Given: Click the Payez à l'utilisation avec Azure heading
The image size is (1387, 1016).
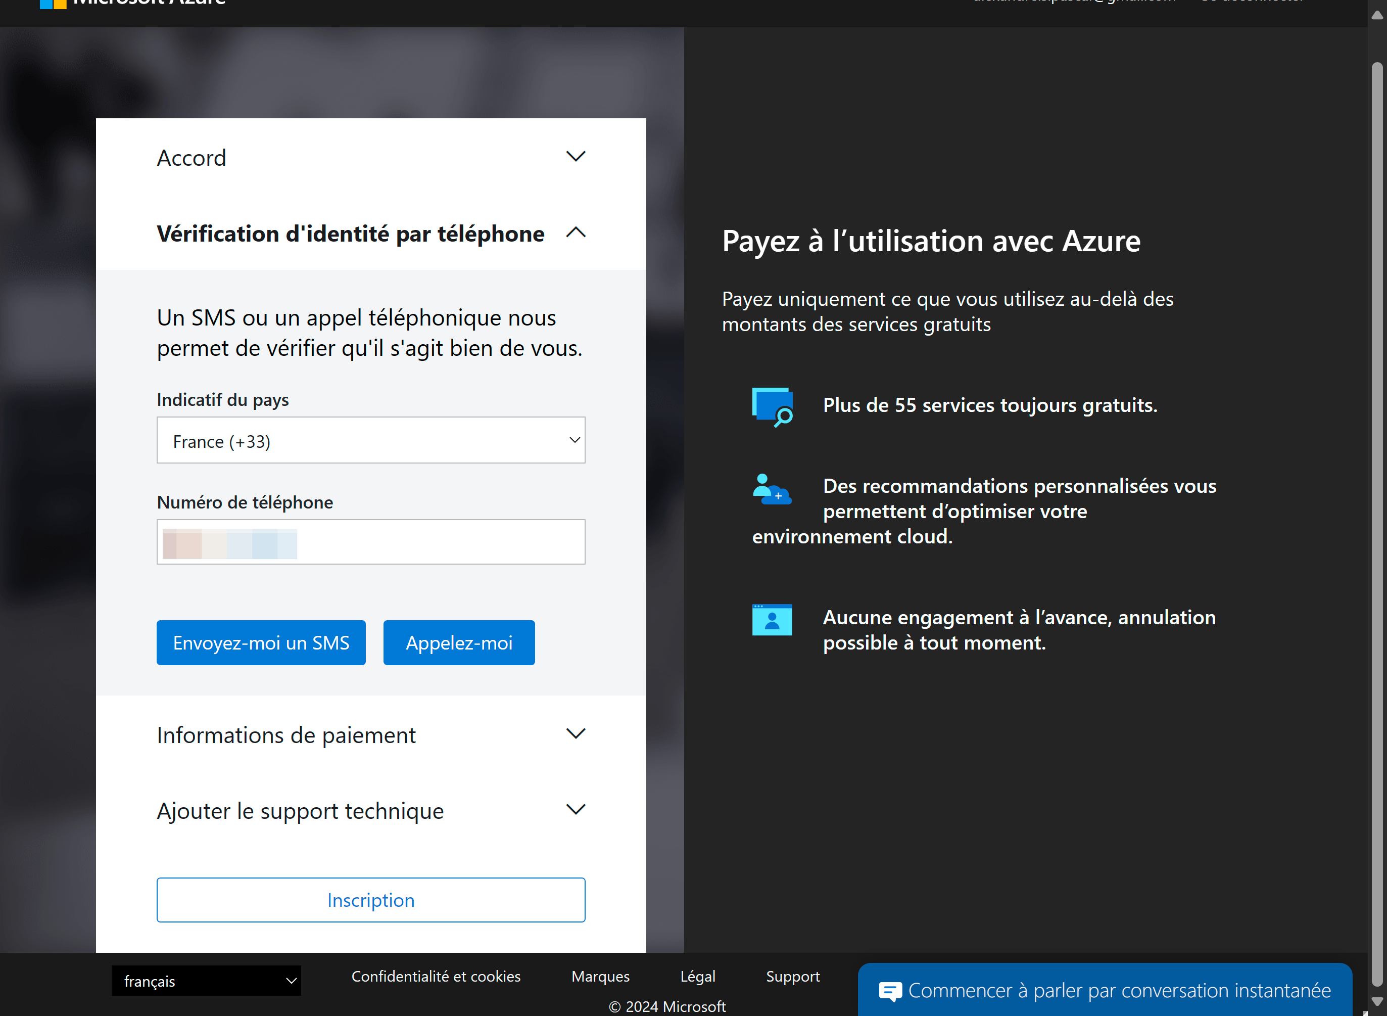Looking at the screenshot, I should pyautogui.click(x=931, y=241).
